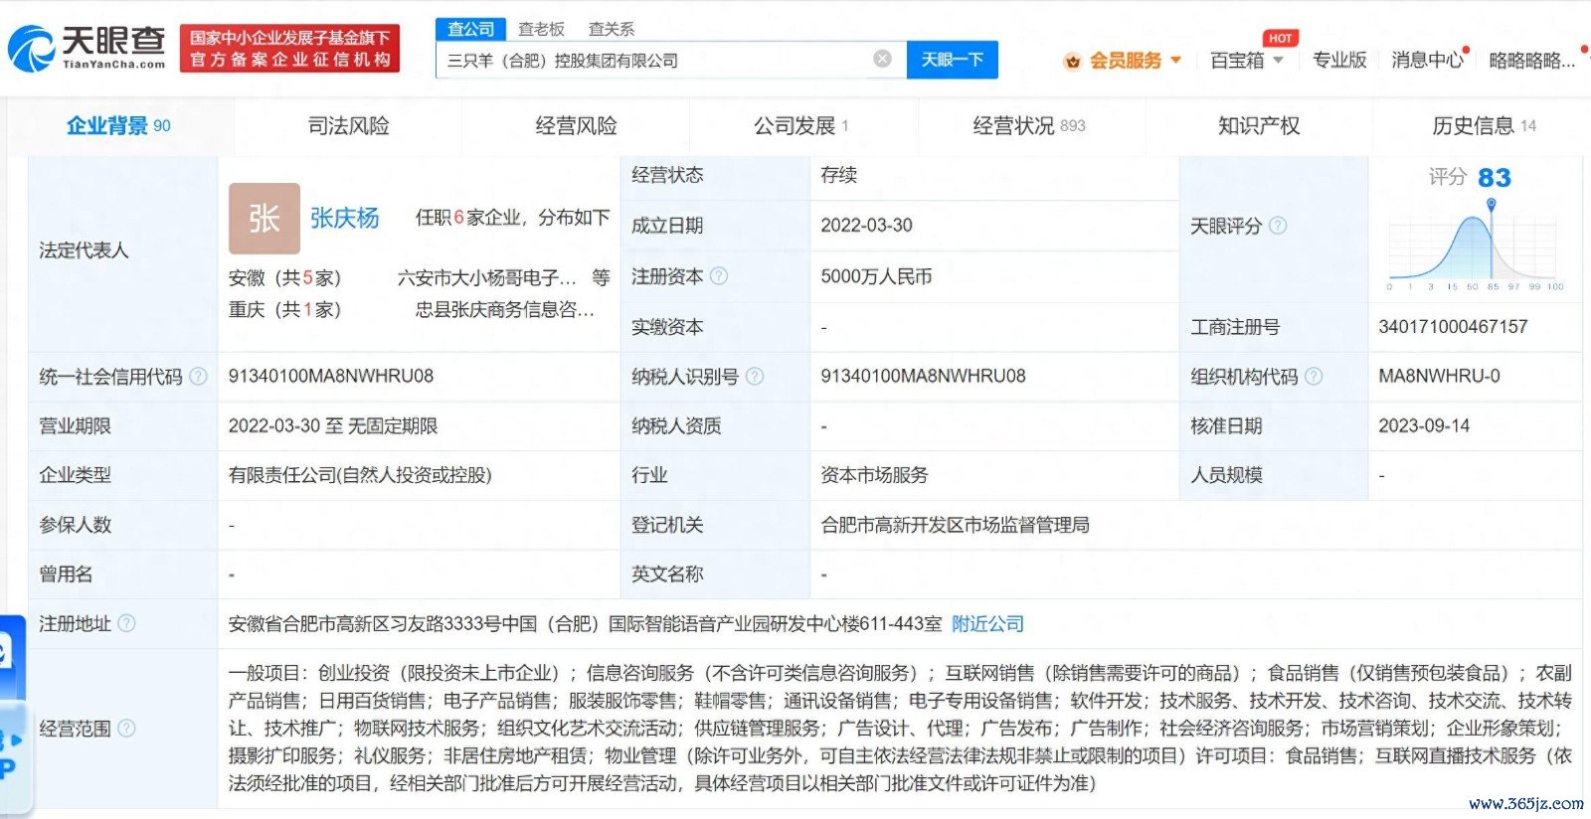Click the 天眼一下 search button
The width and height of the screenshot is (1591, 819).
point(952,60)
